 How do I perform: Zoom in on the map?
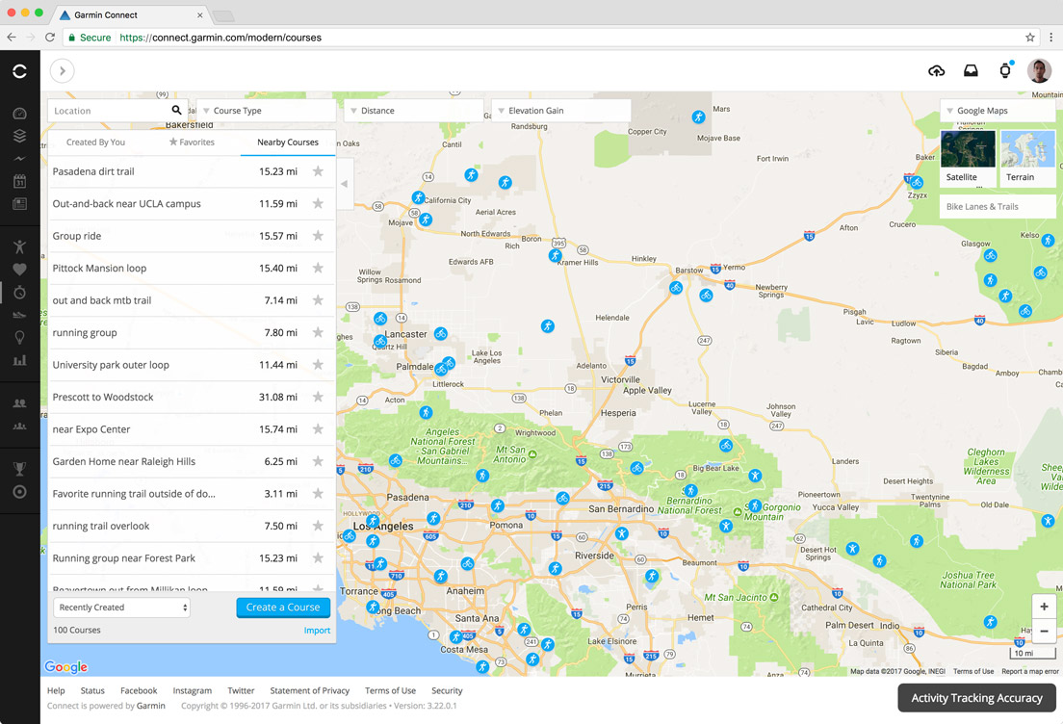click(1044, 607)
